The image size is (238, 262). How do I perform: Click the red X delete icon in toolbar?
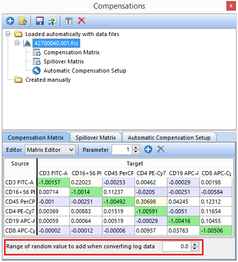[82, 21]
